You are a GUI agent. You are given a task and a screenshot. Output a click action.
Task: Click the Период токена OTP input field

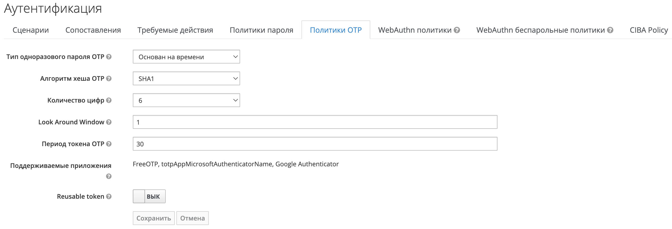pos(315,144)
